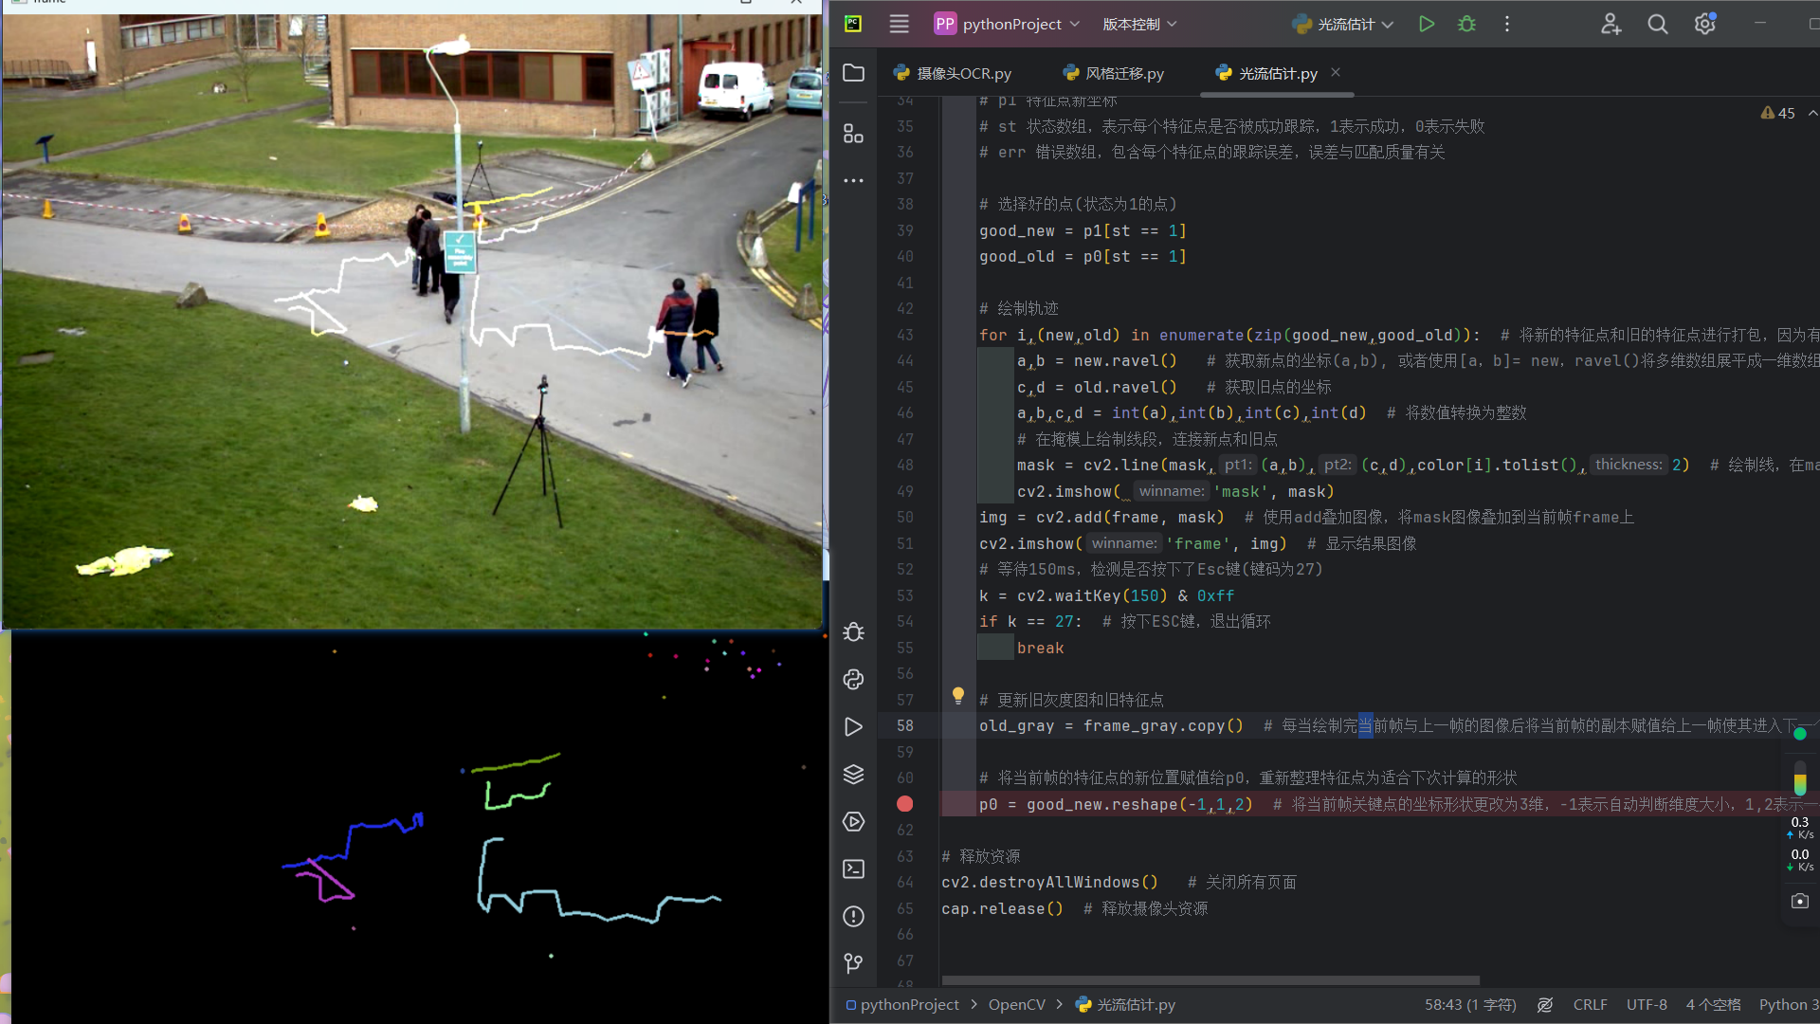
Task: Open the Structure tool window icon
Action: 853,134
